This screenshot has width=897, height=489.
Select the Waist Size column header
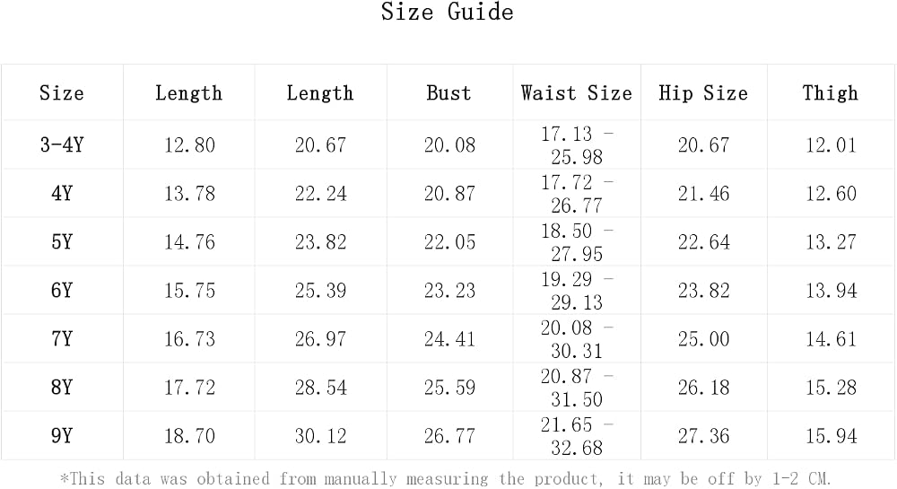(x=577, y=92)
